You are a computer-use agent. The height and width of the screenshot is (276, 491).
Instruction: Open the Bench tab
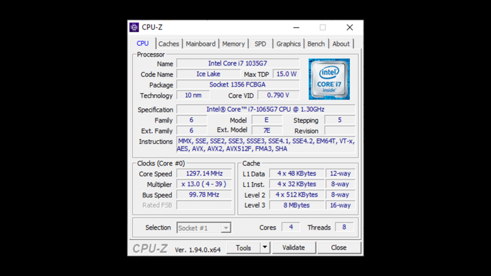pyautogui.click(x=316, y=44)
